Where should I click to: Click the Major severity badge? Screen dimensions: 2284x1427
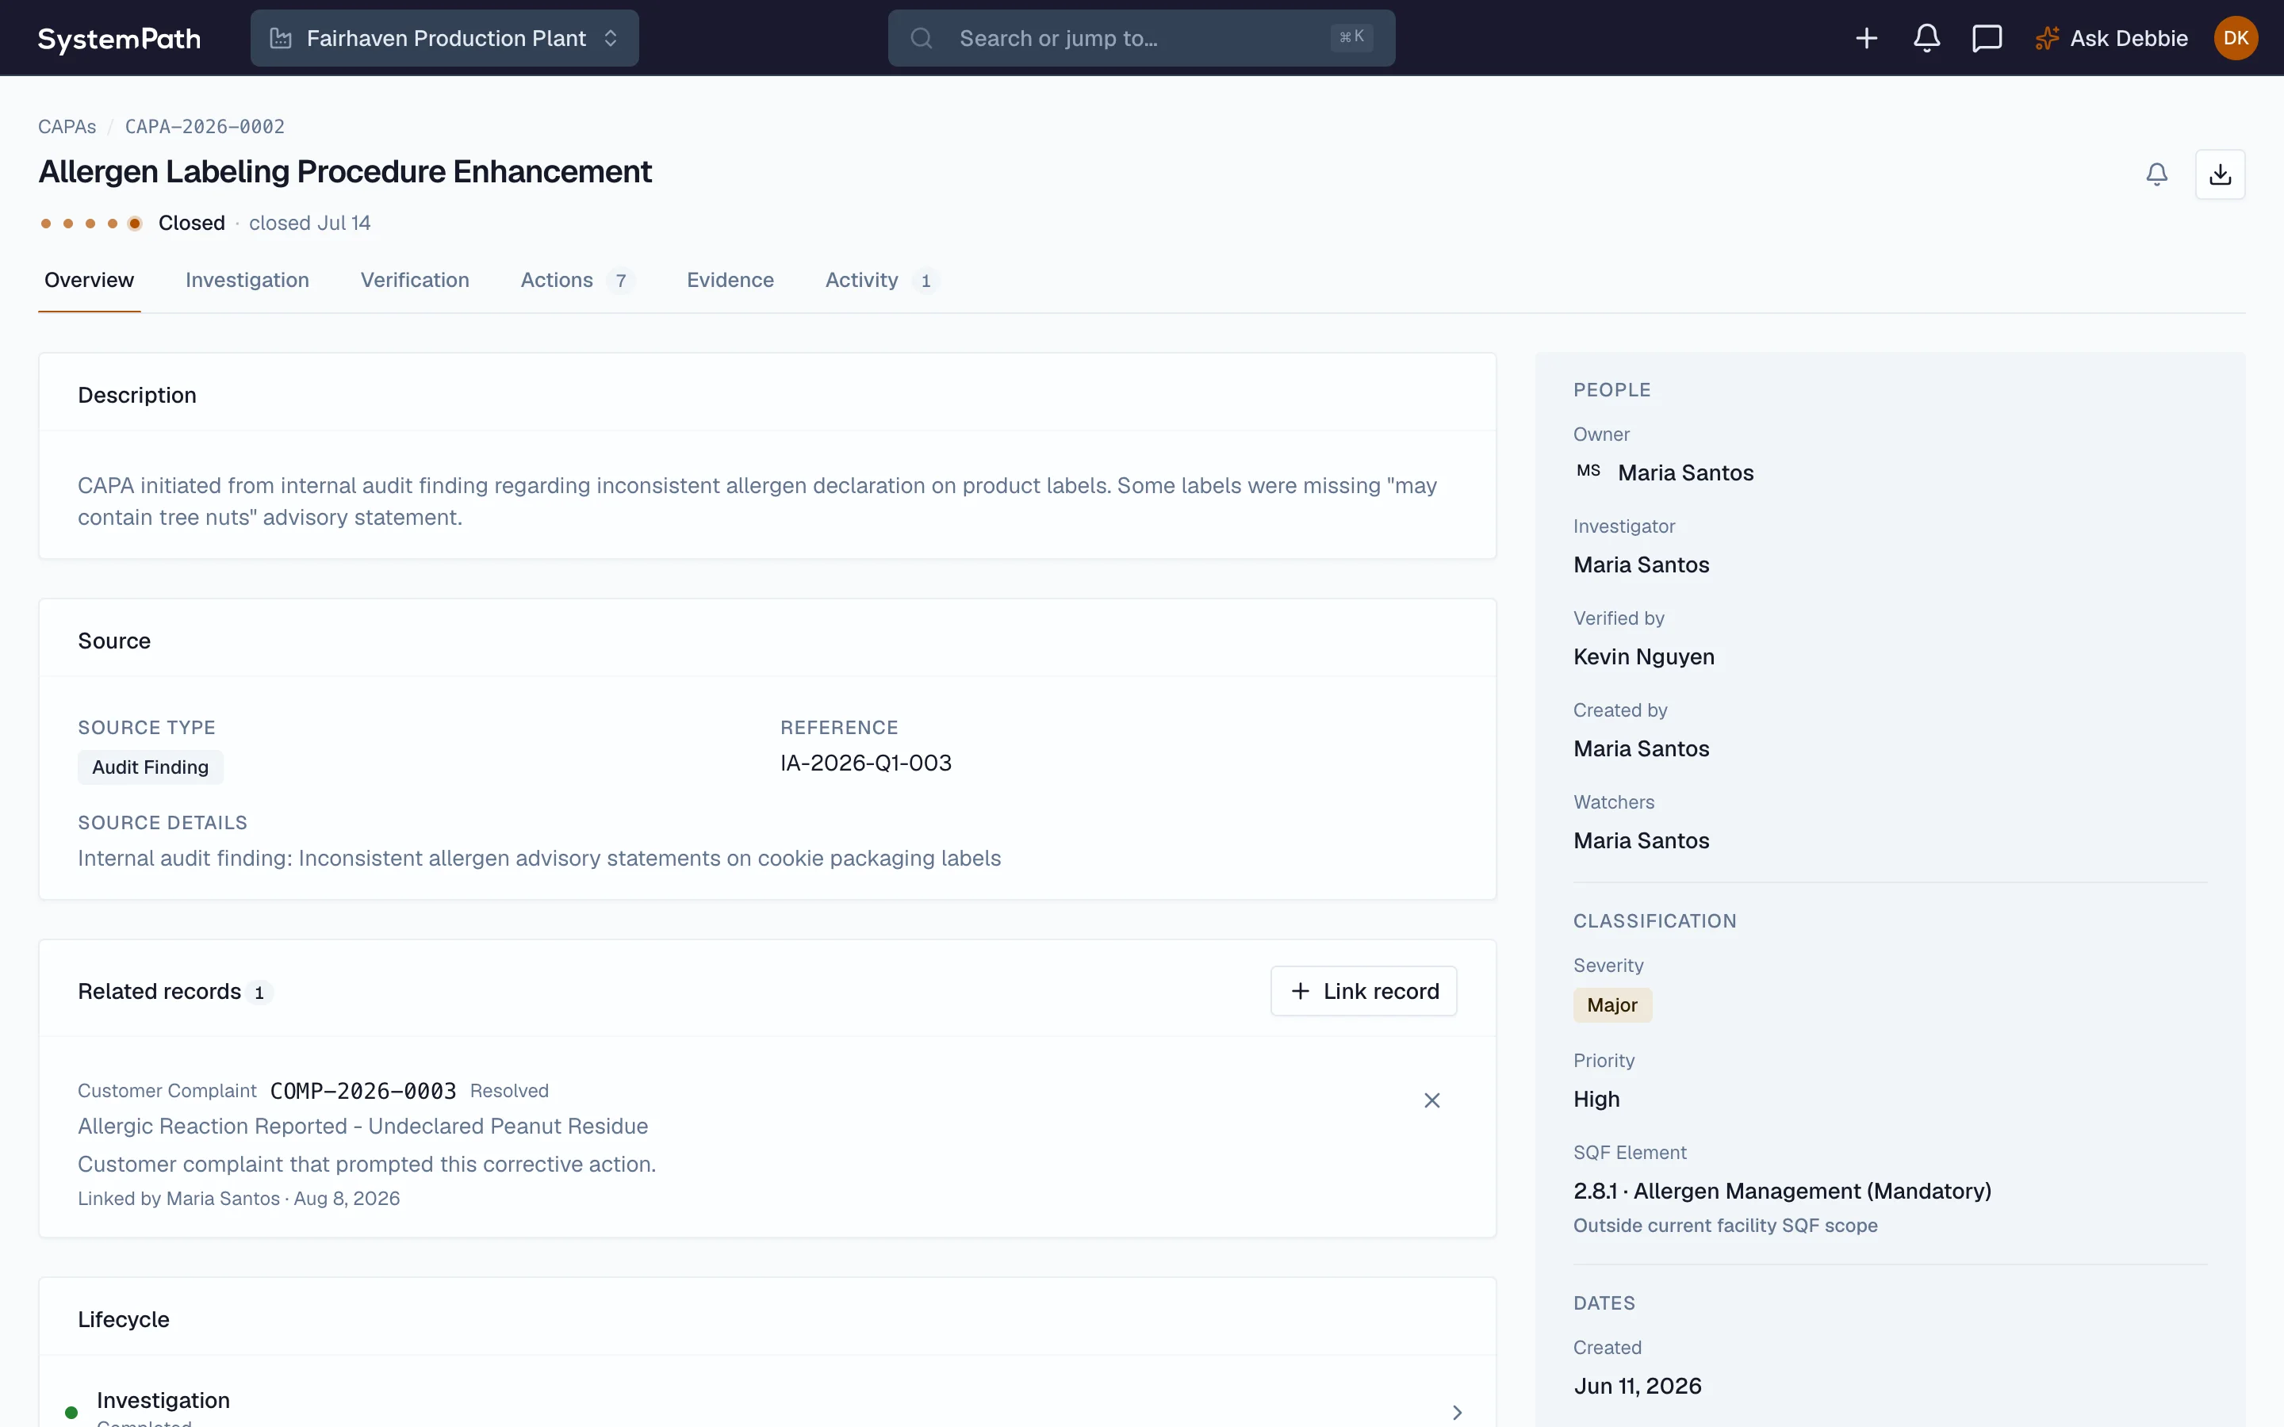(1612, 1005)
